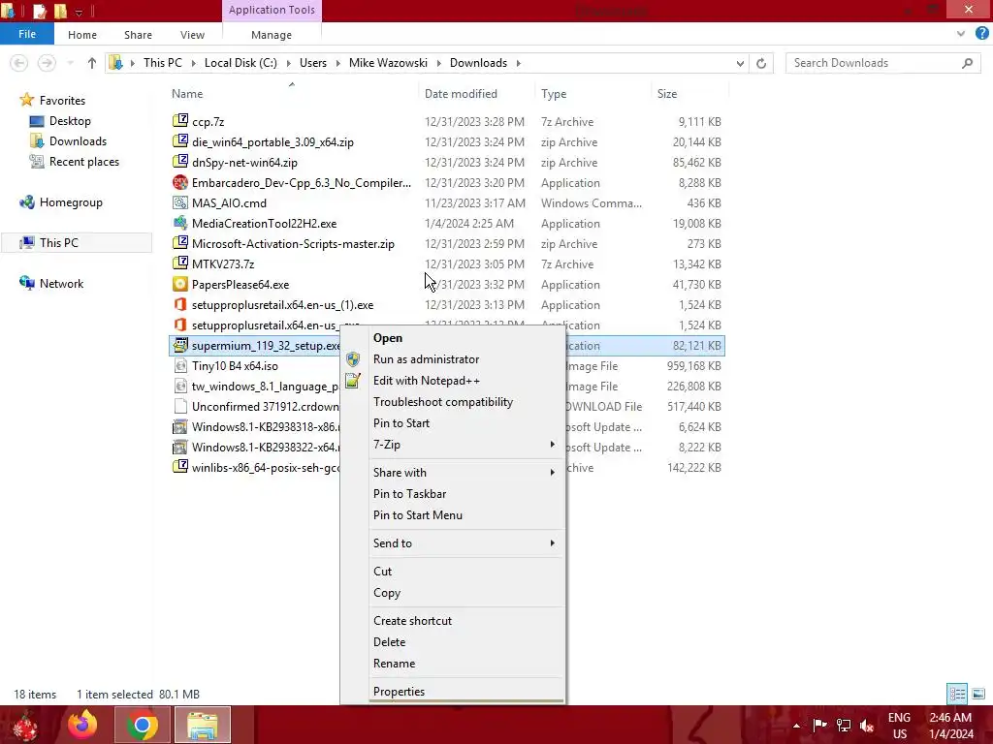The height and width of the screenshot is (744, 993).
Task: Click the shield icon beside Run as administrator
Action: [x=353, y=359]
